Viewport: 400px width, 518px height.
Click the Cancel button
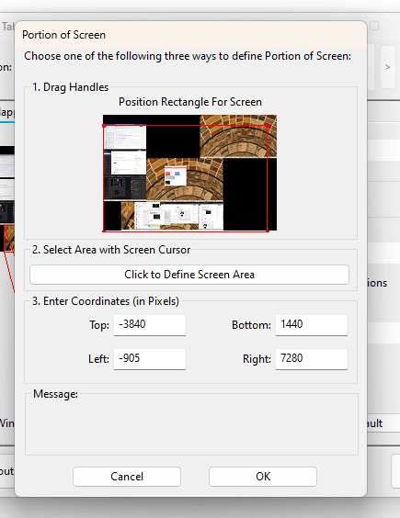coord(127,477)
